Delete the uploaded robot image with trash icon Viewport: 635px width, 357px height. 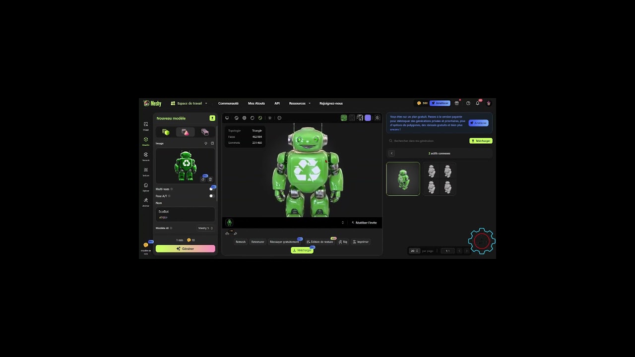click(x=210, y=179)
